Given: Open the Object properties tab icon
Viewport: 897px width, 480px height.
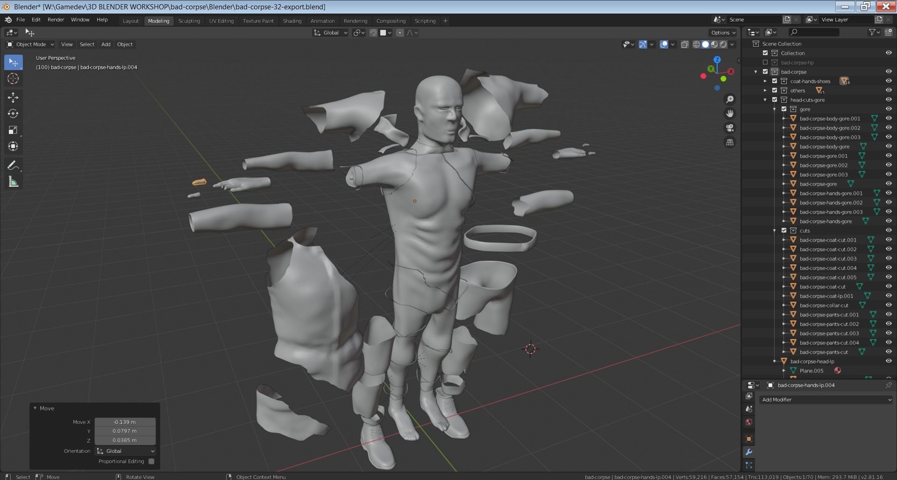Looking at the screenshot, I should (749, 439).
